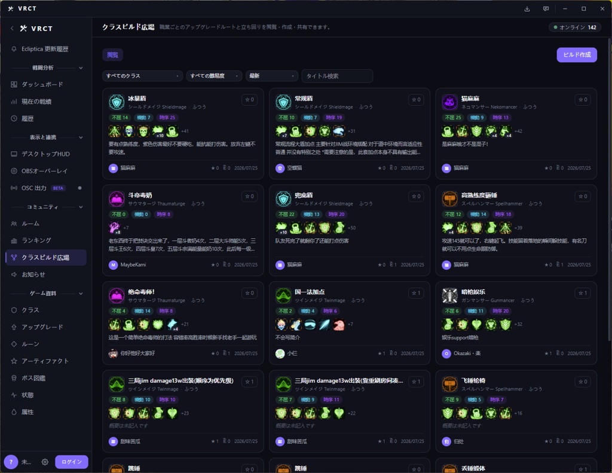612x473 pixels.
Task: Toggle star favorite on 斗帝毒奶 card
Action: coord(249,196)
